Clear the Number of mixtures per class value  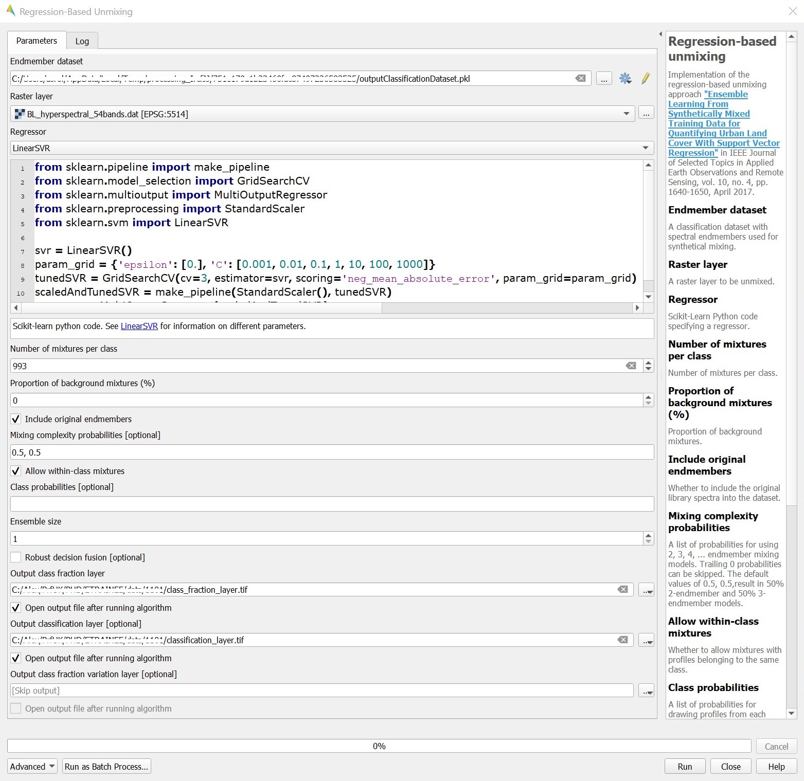click(631, 366)
